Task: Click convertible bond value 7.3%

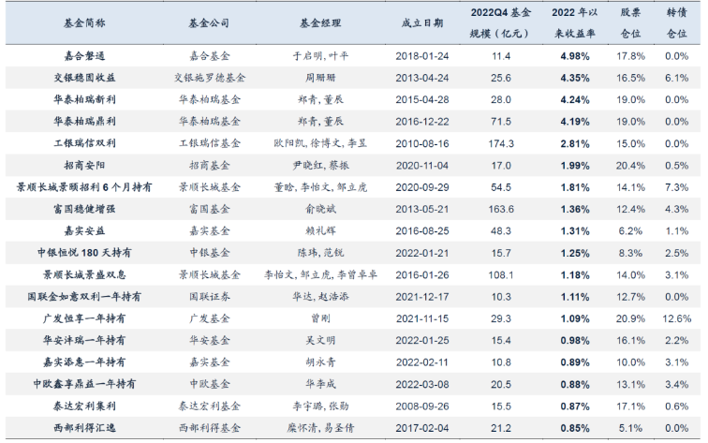Action: coord(676,187)
